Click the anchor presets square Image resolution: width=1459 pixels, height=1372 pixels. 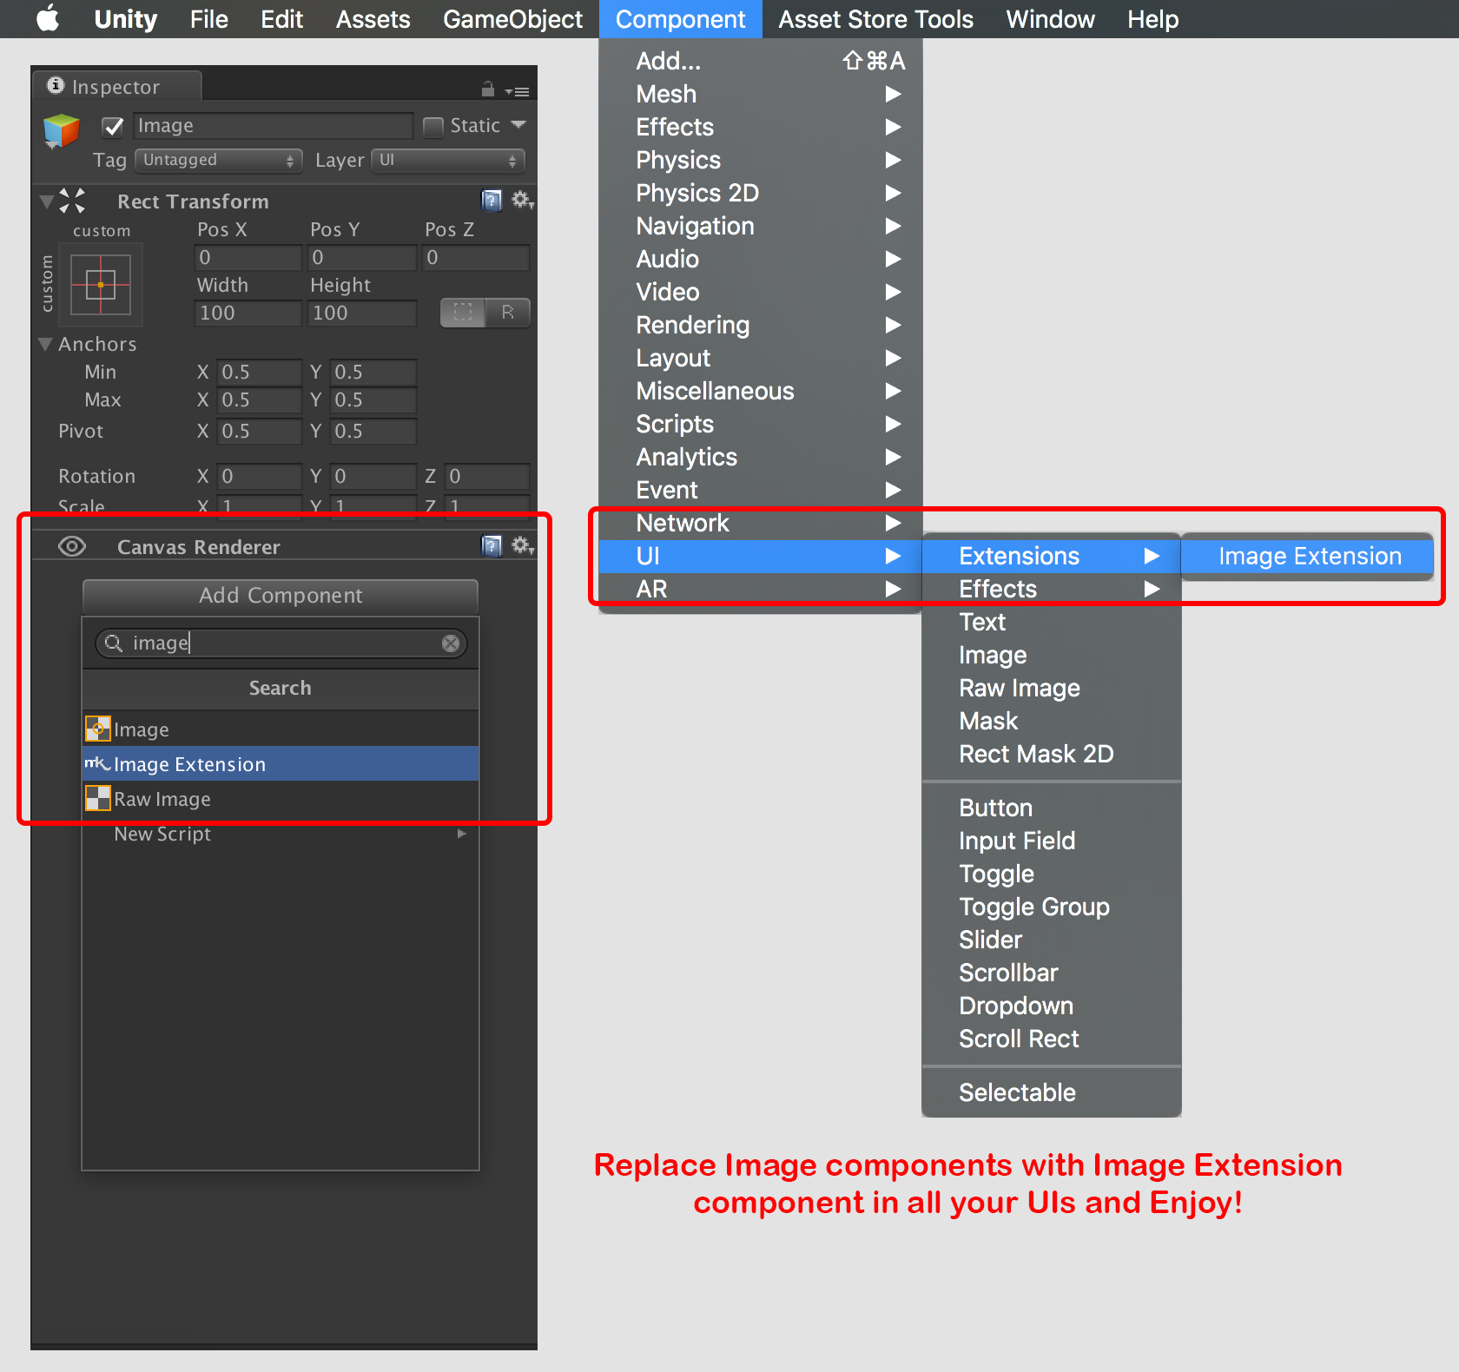coord(101,285)
